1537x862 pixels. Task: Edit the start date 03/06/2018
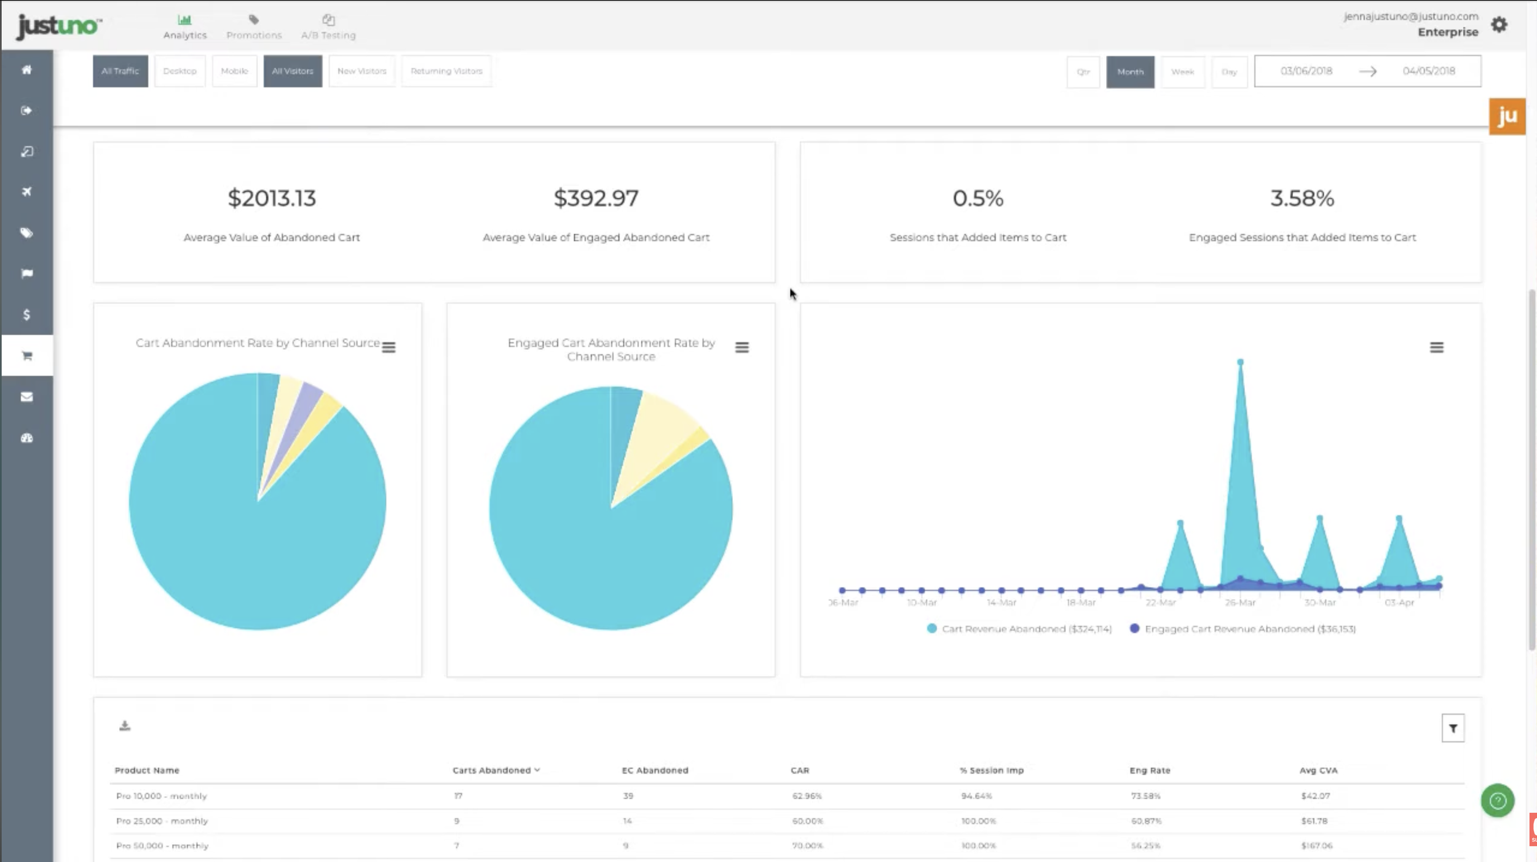tap(1306, 71)
